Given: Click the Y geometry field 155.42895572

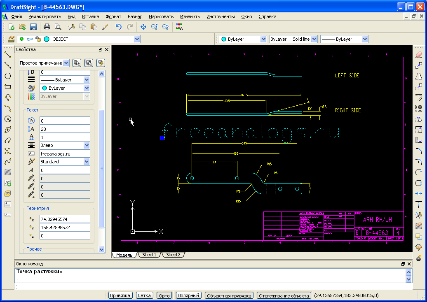Looking at the screenshot, I should 65,228.
